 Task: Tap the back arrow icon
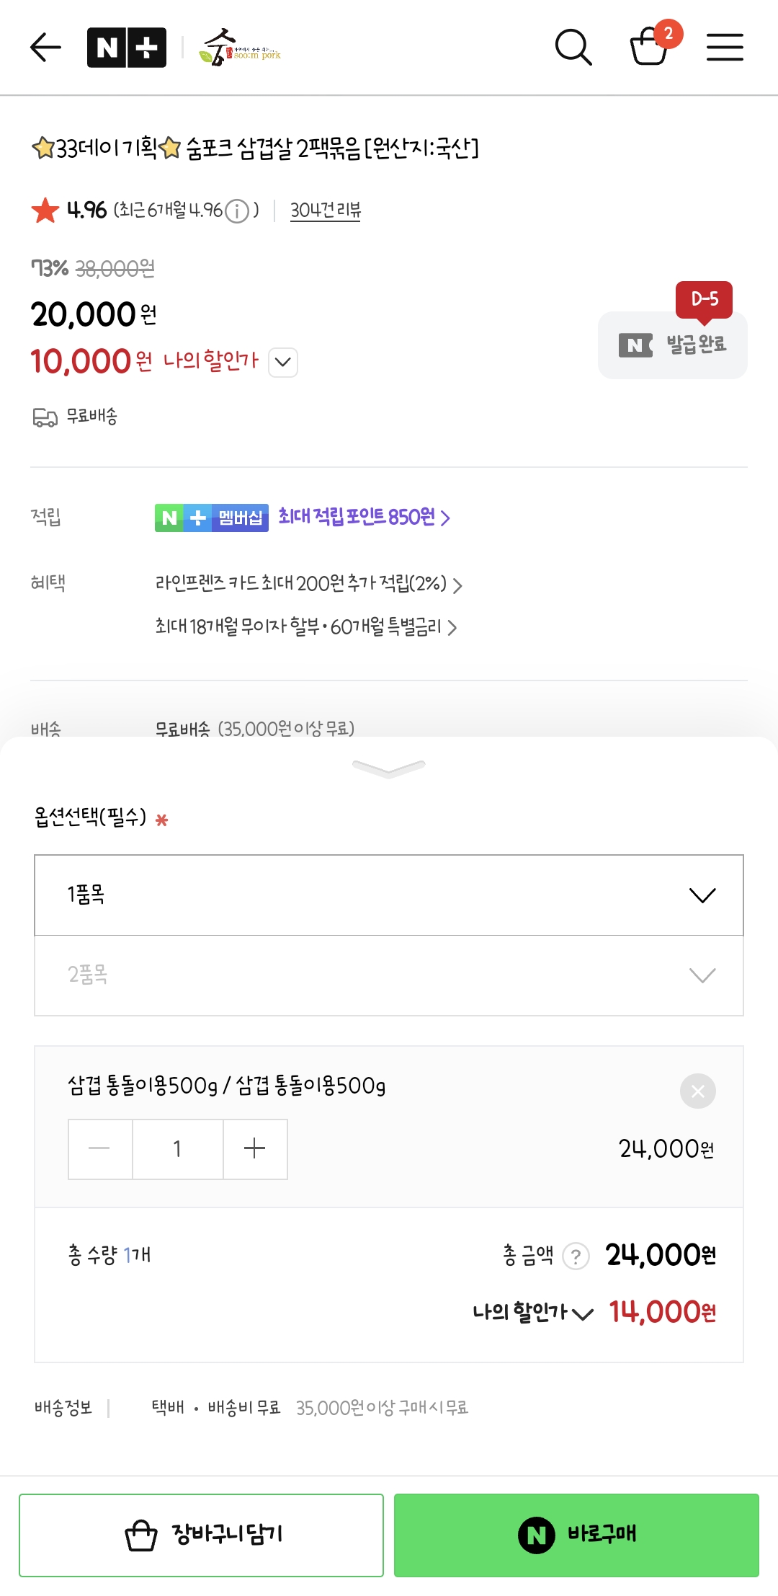[x=45, y=48]
